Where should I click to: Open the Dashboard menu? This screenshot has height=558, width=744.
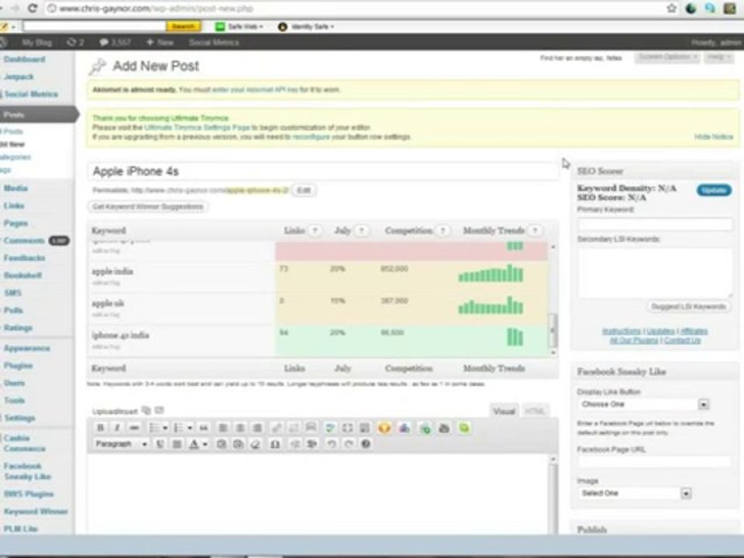(x=24, y=60)
